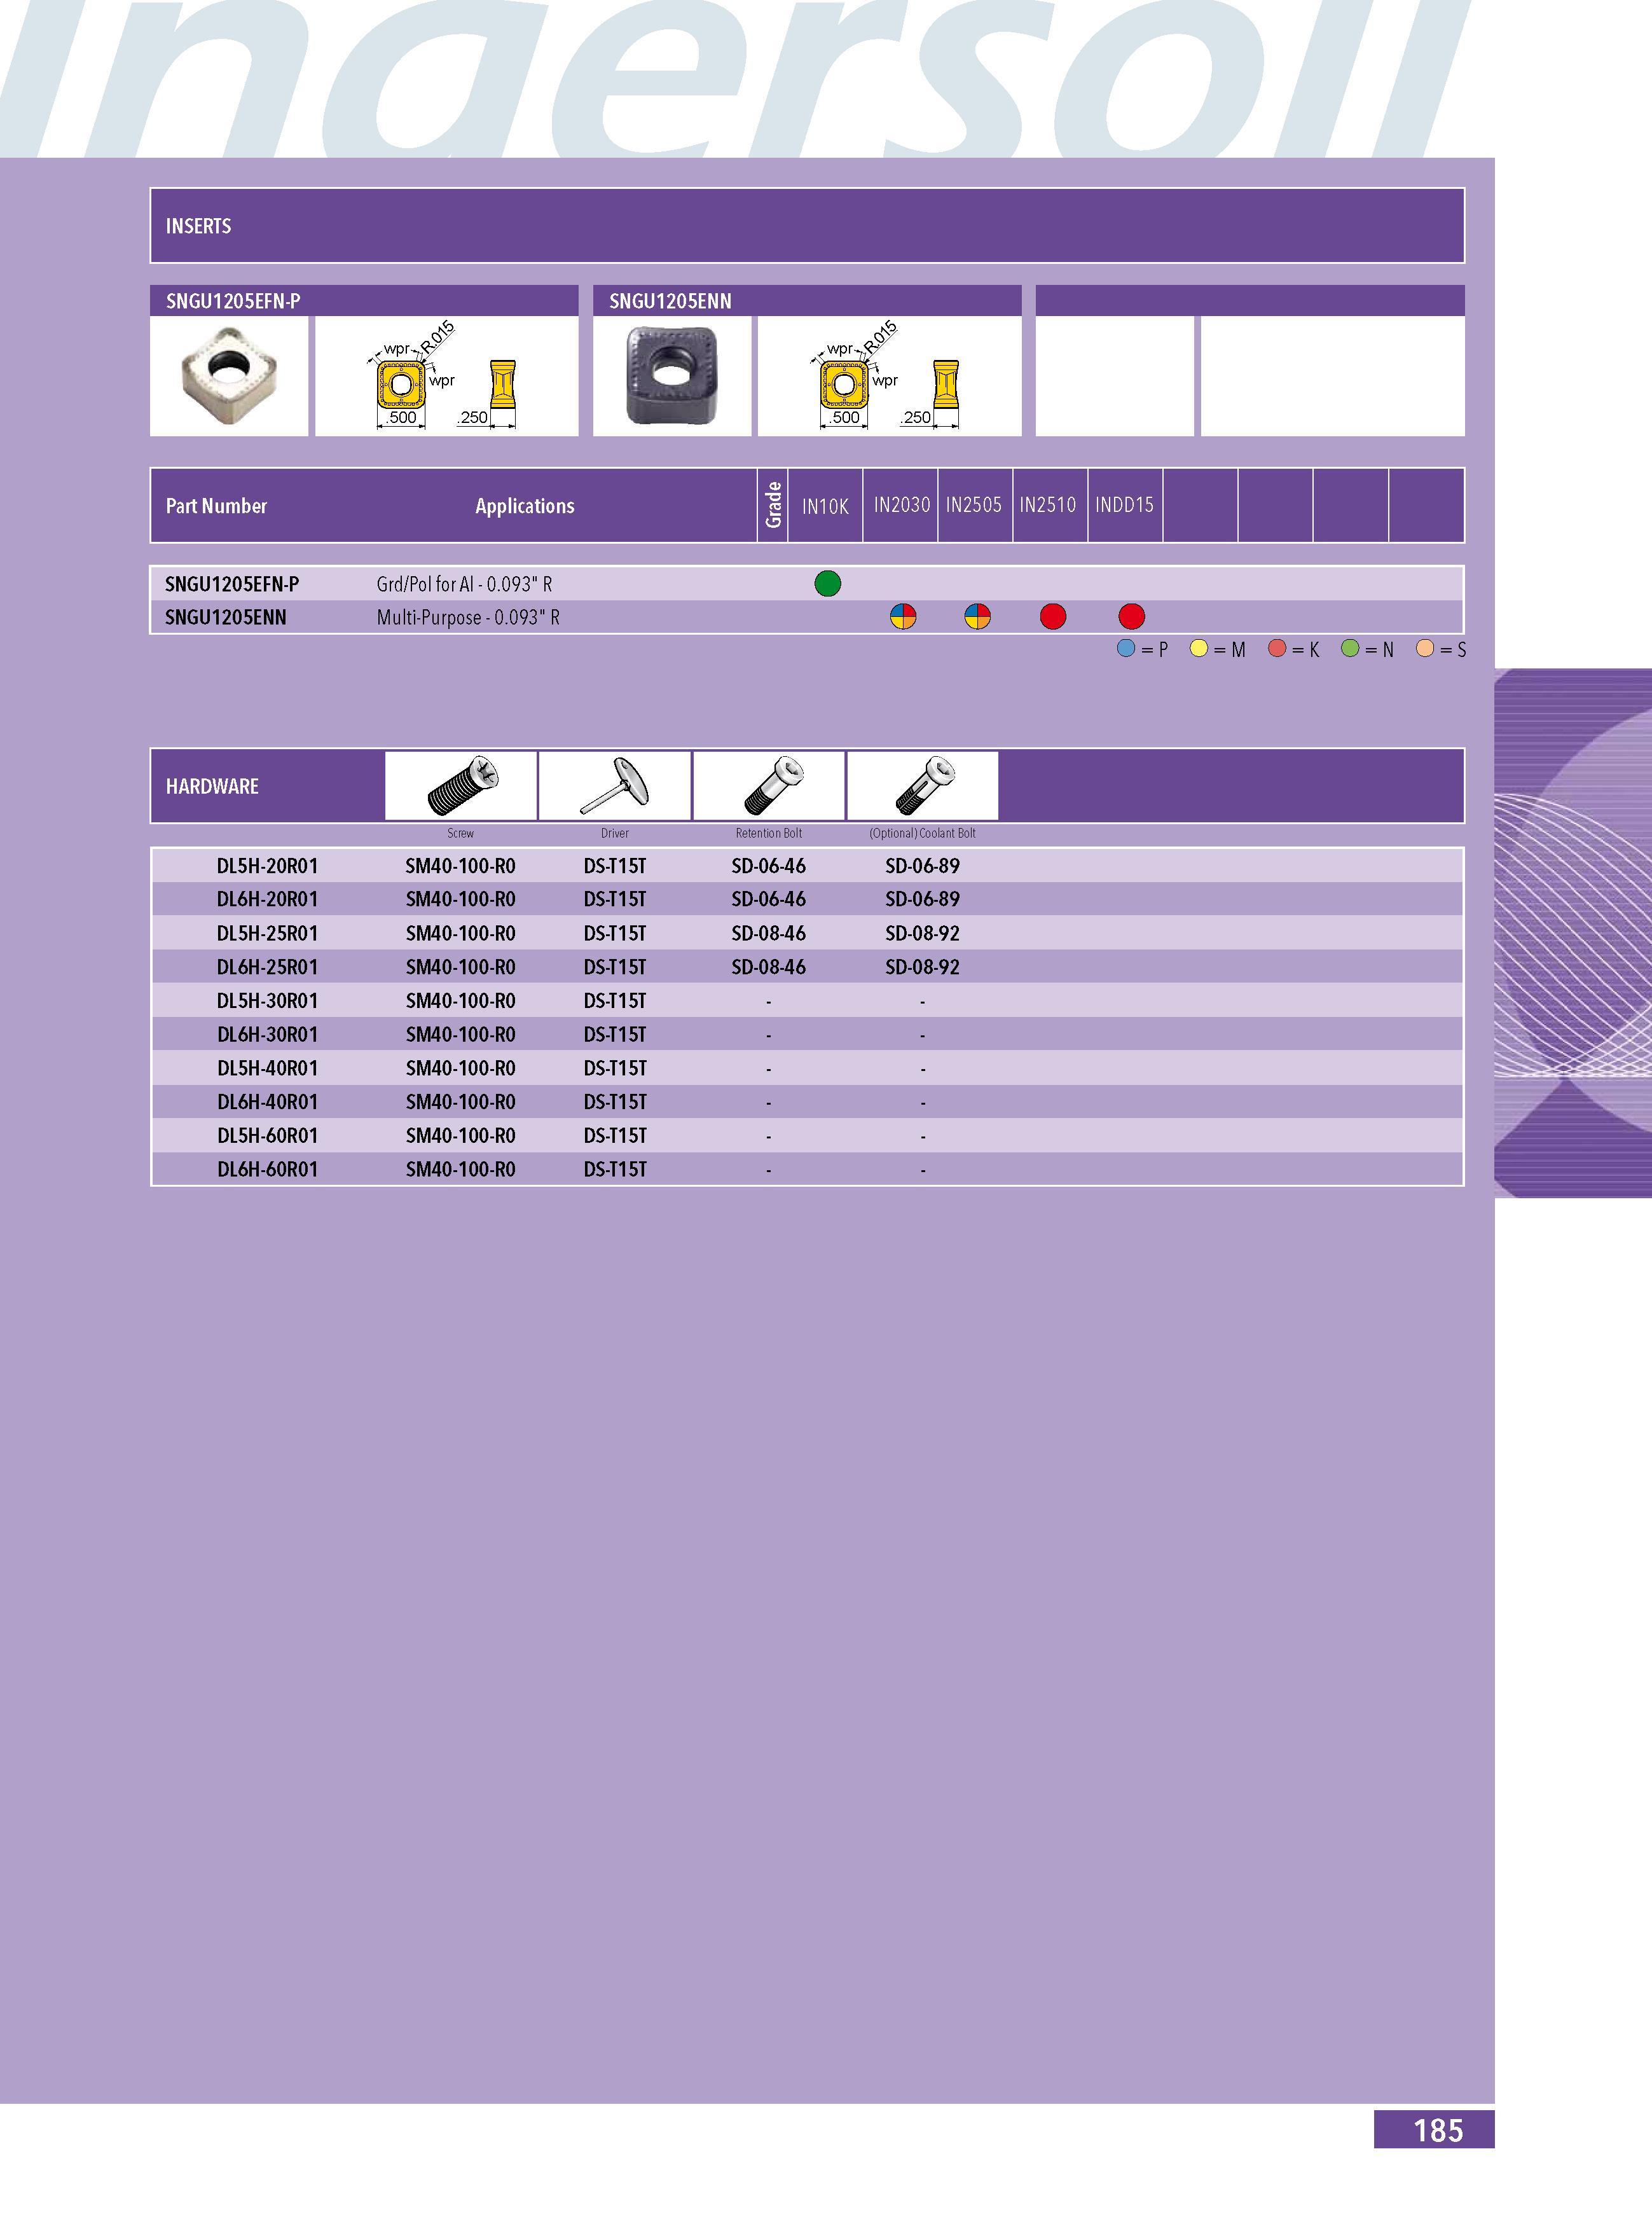The width and height of the screenshot is (1652, 2231).
Task: Click the DL6H-60R01 row label
Action: 267,1169
